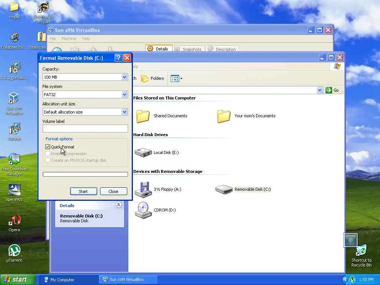This screenshot has width=380, height=285.
Task: Click the help question-mark button in Format dialog
Action: [118, 58]
